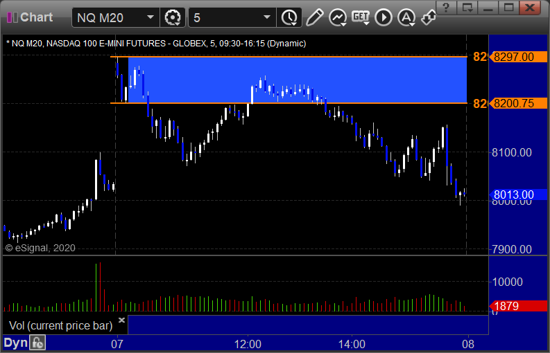Screen dimensions: 550x353
Task: Toggle the scale lock icon next to Dyn
Action: pyautogui.click(x=37, y=343)
